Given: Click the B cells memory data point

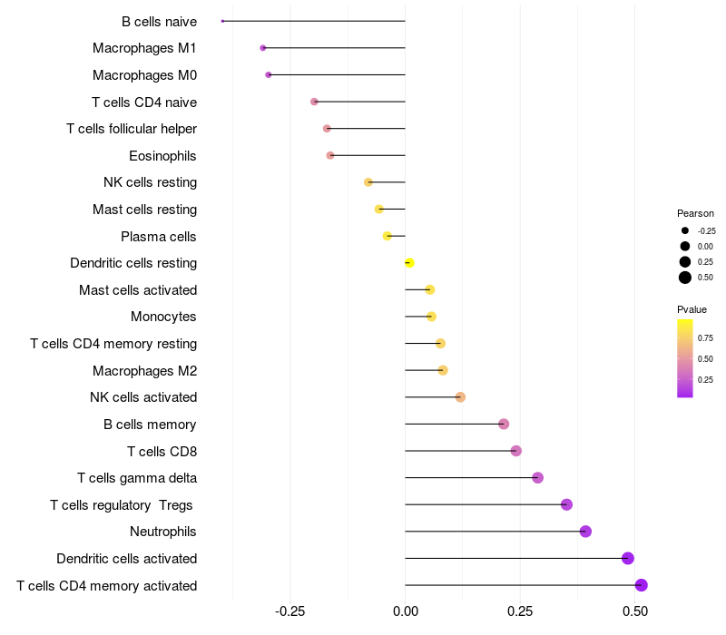Looking at the screenshot, I should click(x=504, y=424).
